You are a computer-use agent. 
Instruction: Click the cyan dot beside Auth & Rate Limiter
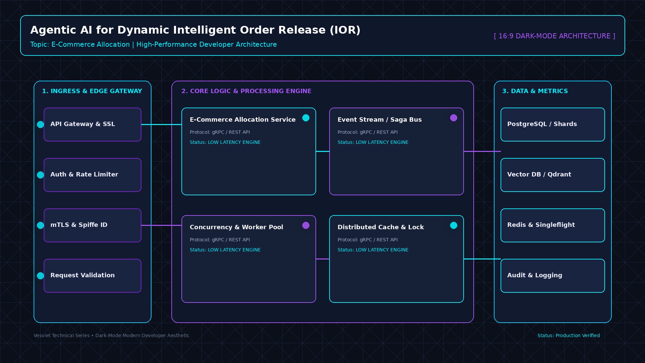(x=40, y=175)
